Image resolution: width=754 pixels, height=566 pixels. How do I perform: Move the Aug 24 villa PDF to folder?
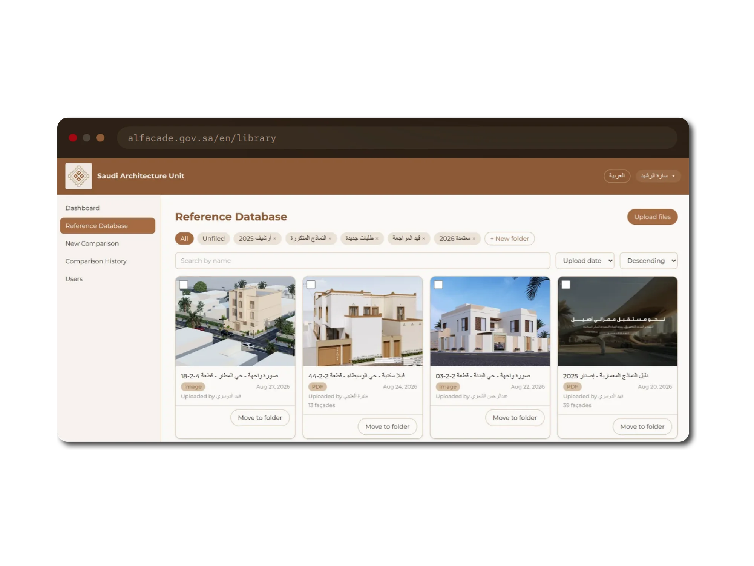pyautogui.click(x=387, y=426)
